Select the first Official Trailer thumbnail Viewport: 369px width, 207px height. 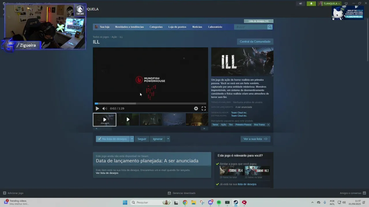tap(105, 120)
